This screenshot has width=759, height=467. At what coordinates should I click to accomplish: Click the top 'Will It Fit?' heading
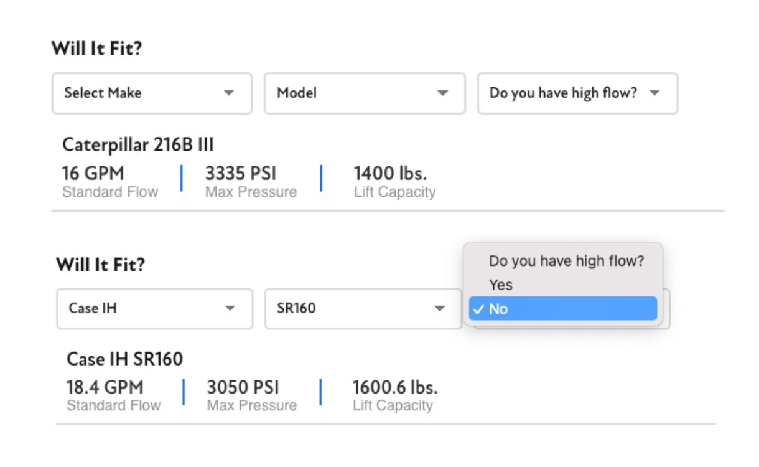(96, 49)
